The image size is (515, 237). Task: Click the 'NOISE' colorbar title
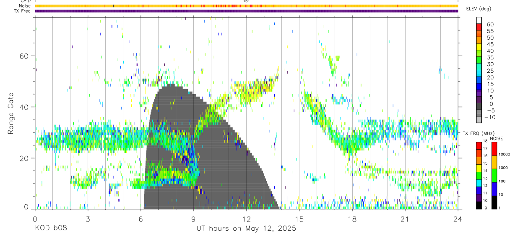[497, 138]
